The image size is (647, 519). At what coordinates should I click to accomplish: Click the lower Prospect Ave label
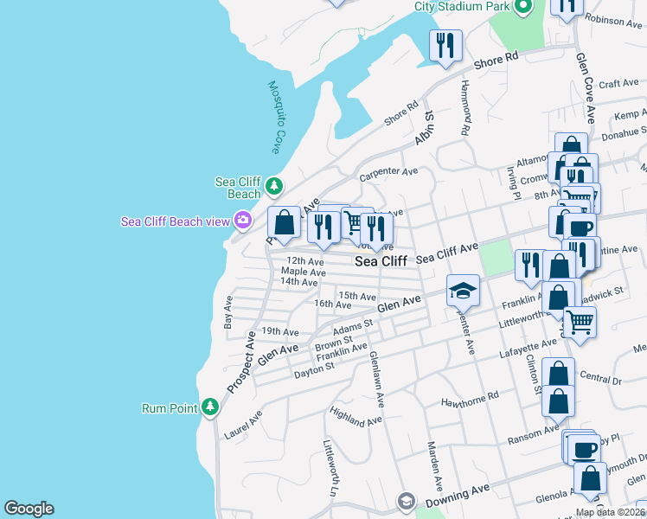242,362
